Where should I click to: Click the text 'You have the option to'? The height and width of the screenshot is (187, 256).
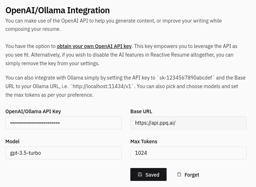[31, 46]
